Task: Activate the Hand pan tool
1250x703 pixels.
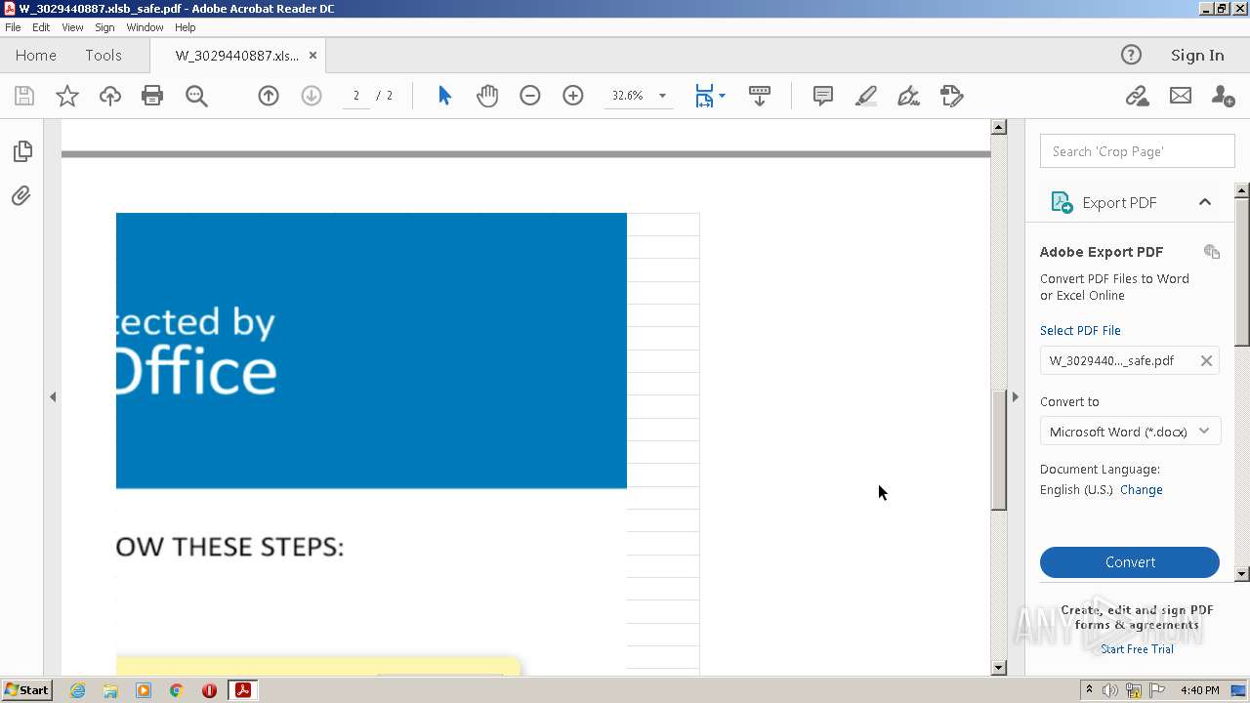Action: pos(487,96)
